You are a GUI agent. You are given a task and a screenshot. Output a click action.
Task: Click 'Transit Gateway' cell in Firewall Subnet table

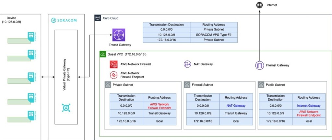(x=236, y=113)
